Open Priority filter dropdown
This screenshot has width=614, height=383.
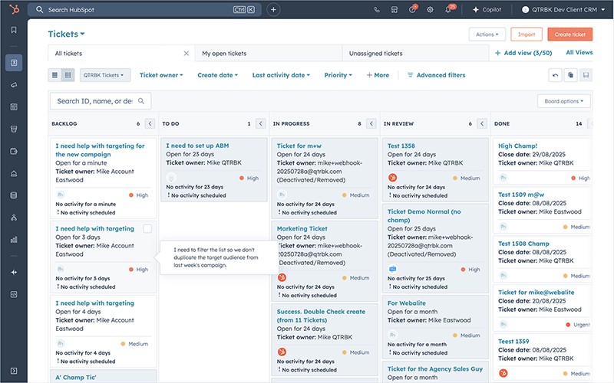coord(338,75)
